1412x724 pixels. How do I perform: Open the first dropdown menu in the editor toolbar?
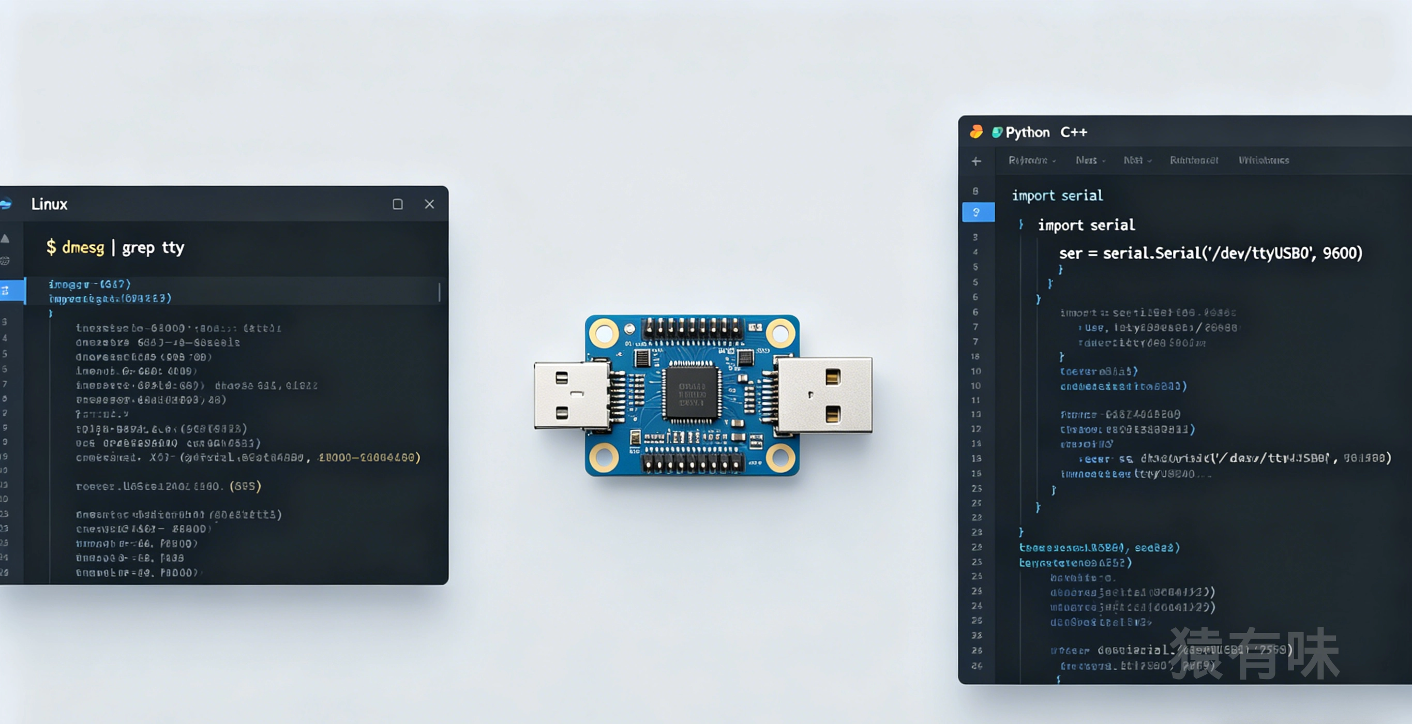point(1032,161)
